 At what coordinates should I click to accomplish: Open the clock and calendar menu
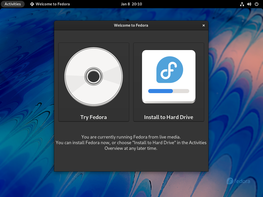coord(131,4)
